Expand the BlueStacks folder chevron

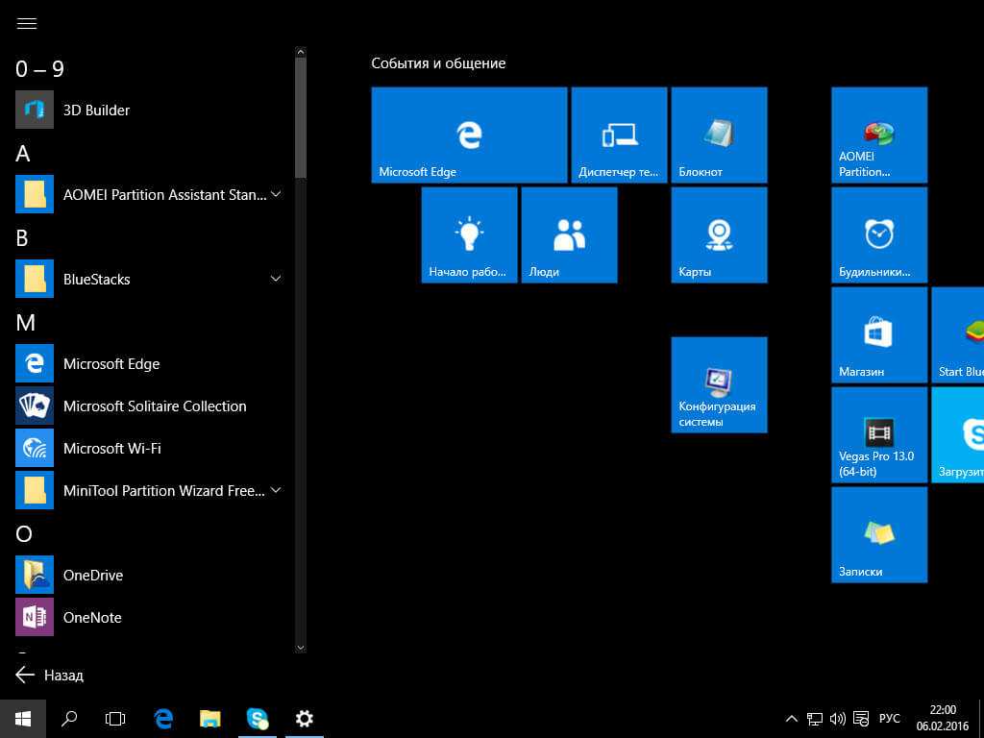click(276, 279)
